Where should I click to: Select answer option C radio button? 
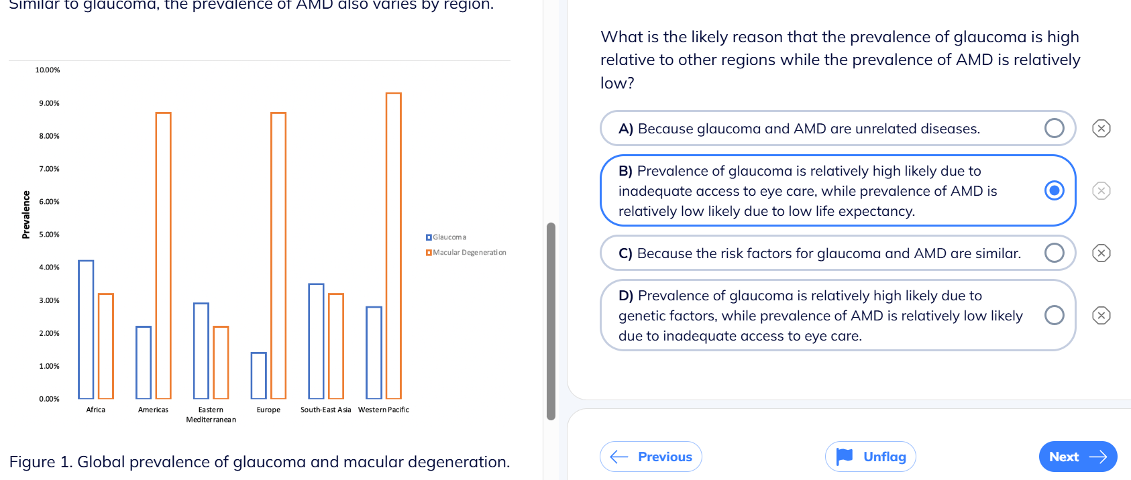[x=1055, y=253]
